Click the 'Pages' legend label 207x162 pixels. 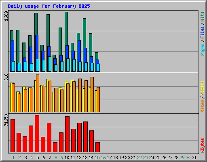[203, 49]
